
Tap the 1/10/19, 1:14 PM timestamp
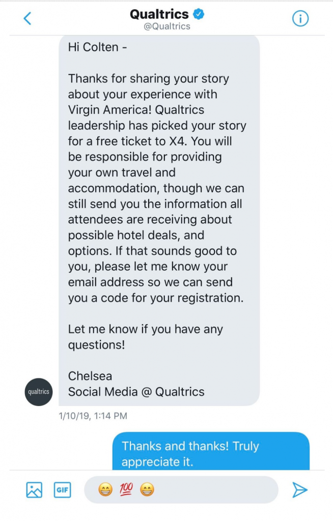(93, 416)
